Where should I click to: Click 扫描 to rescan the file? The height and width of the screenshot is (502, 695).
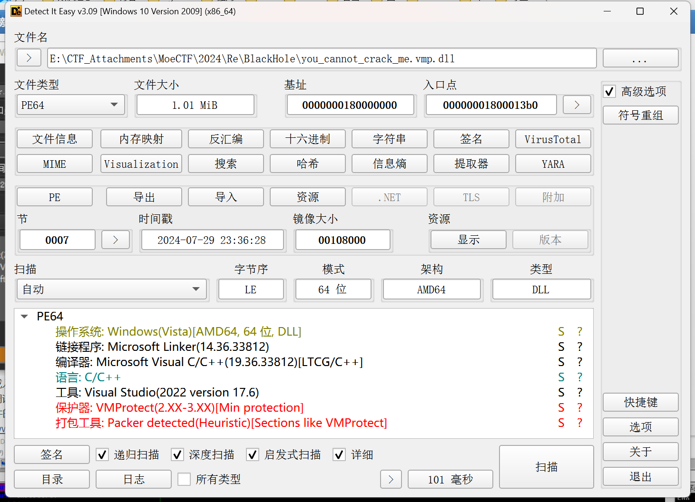546,466
